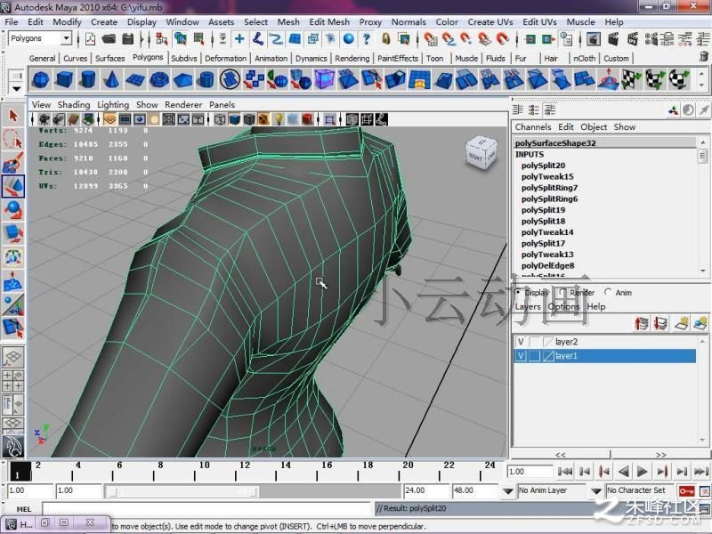Open the character set dropdown arrow
712x534 pixels.
point(596,491)
